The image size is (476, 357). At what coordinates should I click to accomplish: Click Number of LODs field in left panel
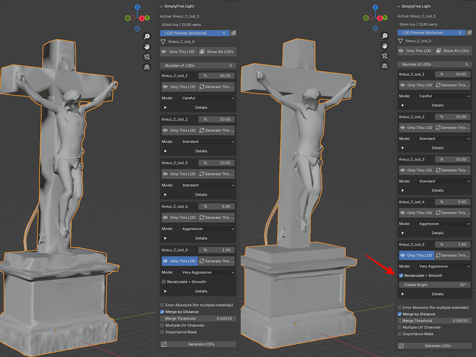pyautogui.click(x=198, y=65)
